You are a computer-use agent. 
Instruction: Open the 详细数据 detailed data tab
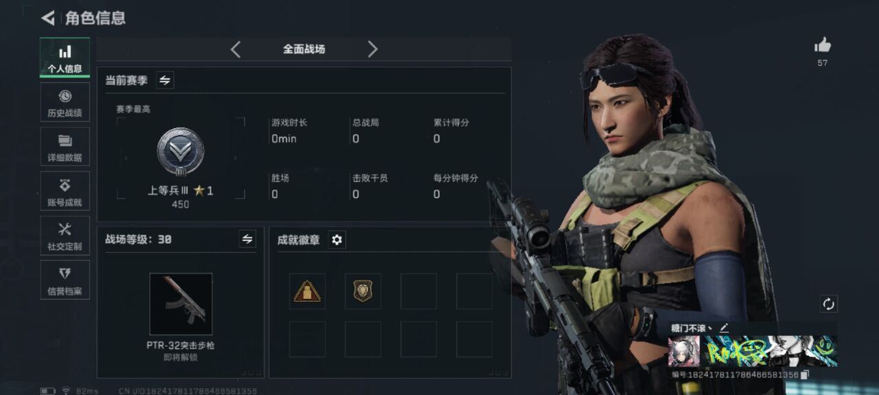point(65,147)
